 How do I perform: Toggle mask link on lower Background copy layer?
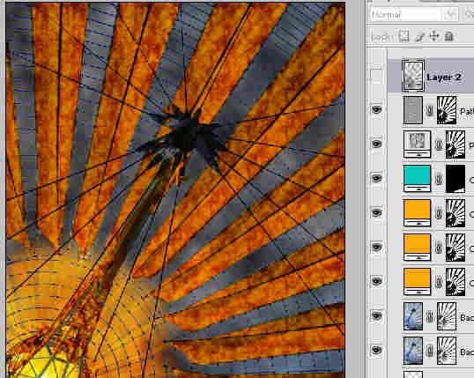(x=430, y=352)
